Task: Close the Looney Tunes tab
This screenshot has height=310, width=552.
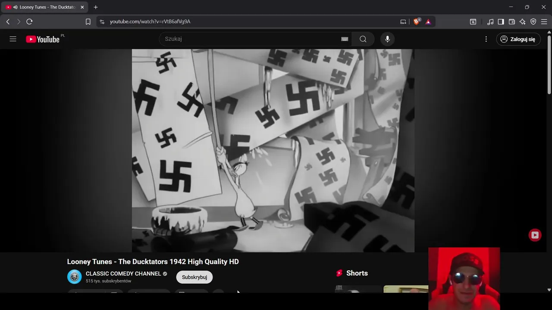Action: [x=82, y=7]
